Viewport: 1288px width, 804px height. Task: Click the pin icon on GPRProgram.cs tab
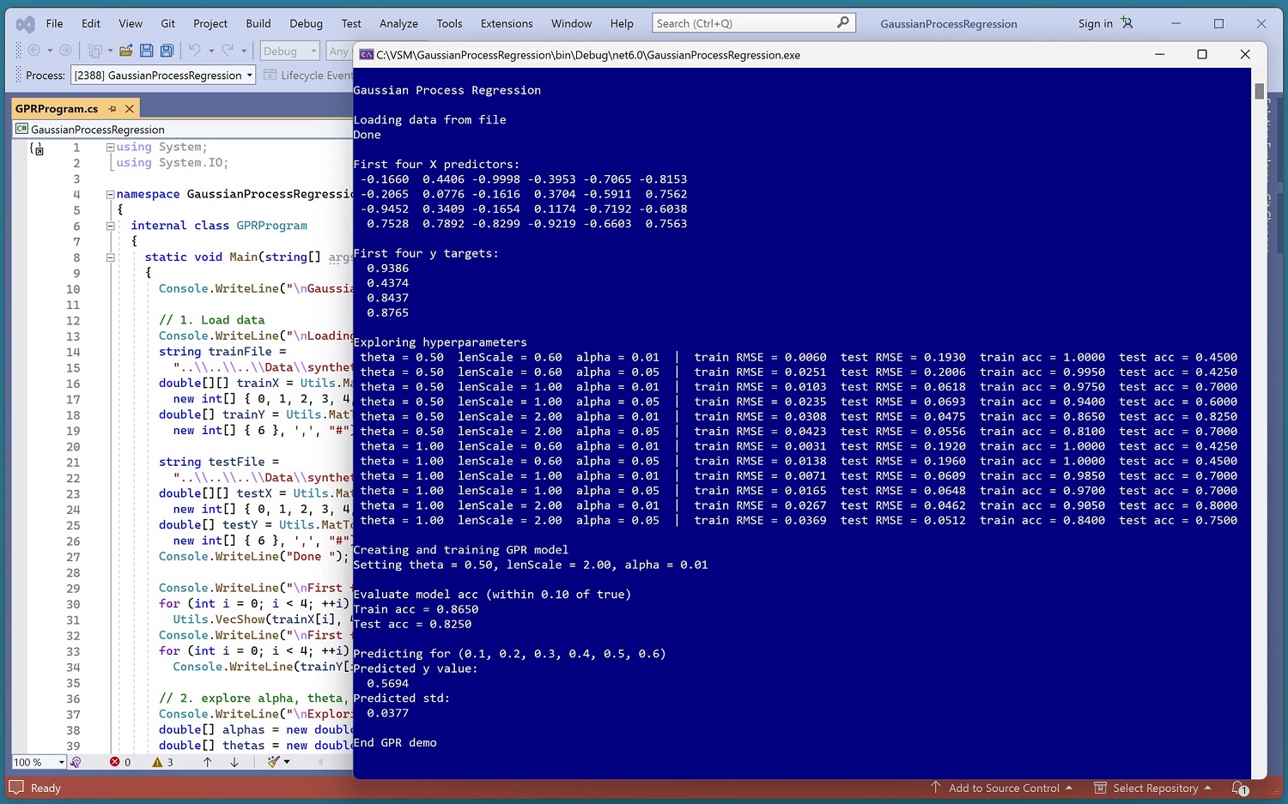tap(112, 109)
